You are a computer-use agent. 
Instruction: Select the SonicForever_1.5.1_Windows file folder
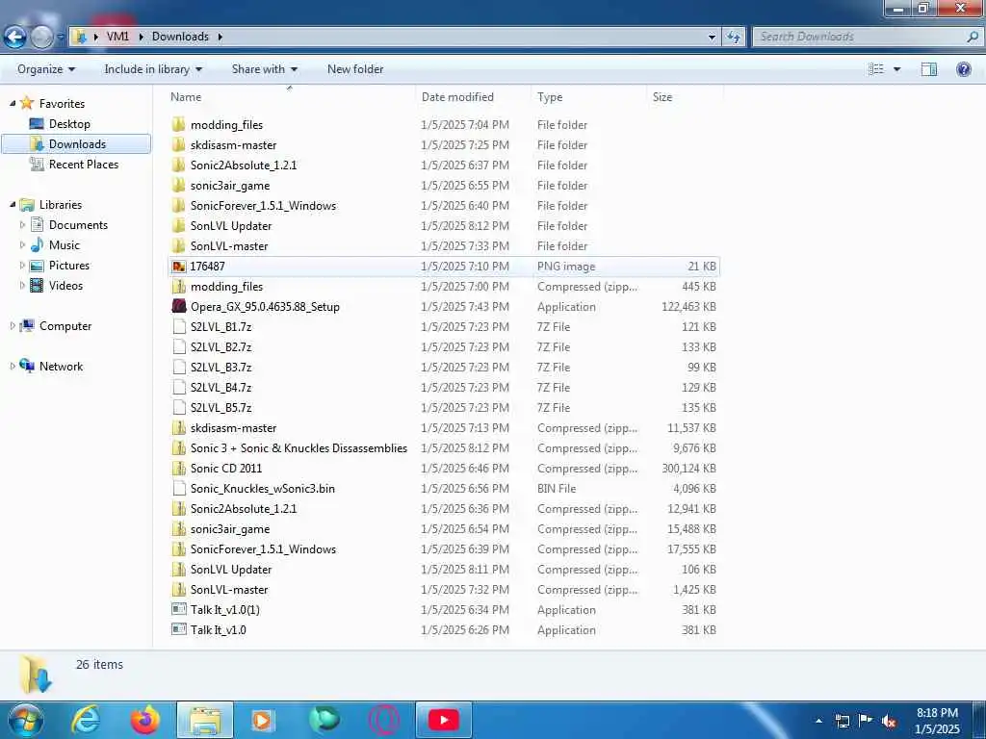click(263, 206)
